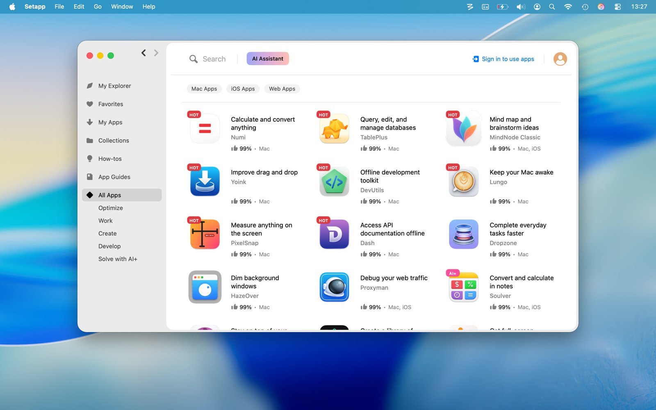Open My Apps in sidebar
The width and height of the screenshot is (656, 410).
[x=122, y=122]
